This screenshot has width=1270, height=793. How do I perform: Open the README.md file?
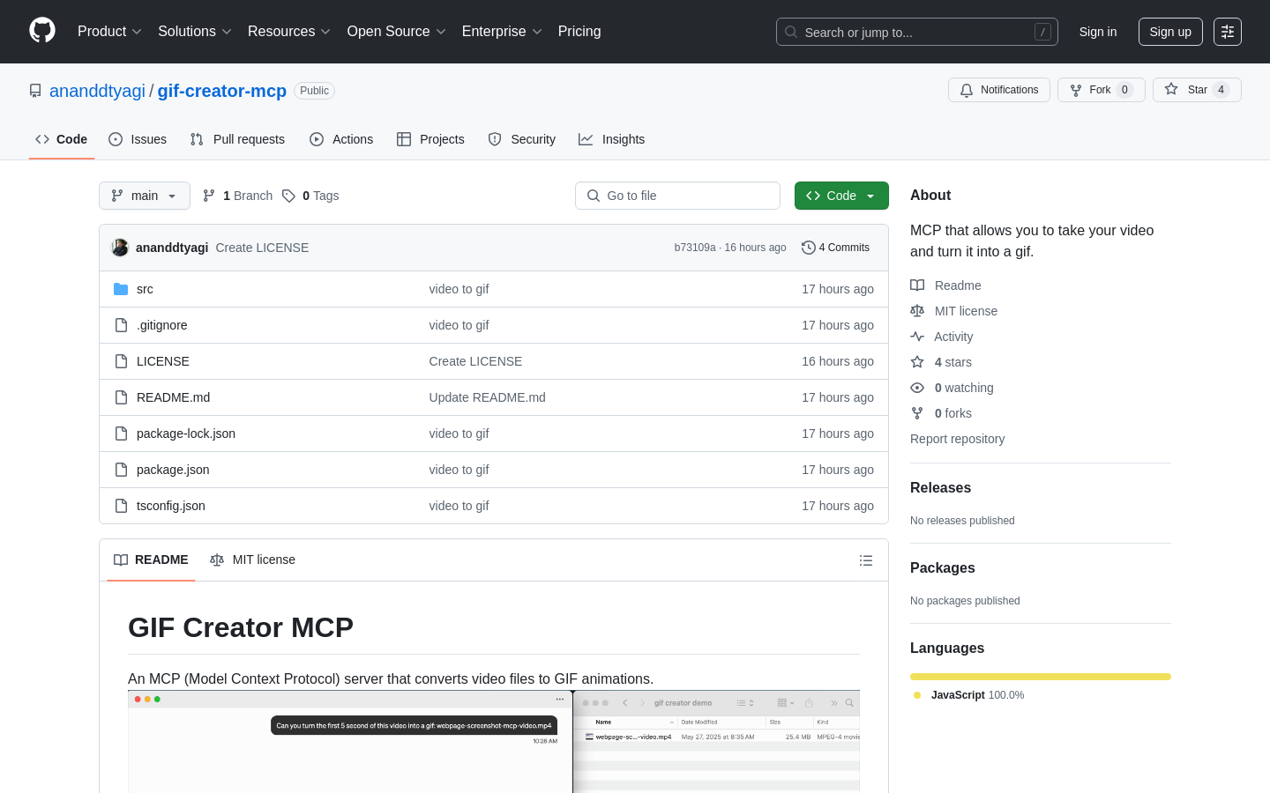coord(173,397)
